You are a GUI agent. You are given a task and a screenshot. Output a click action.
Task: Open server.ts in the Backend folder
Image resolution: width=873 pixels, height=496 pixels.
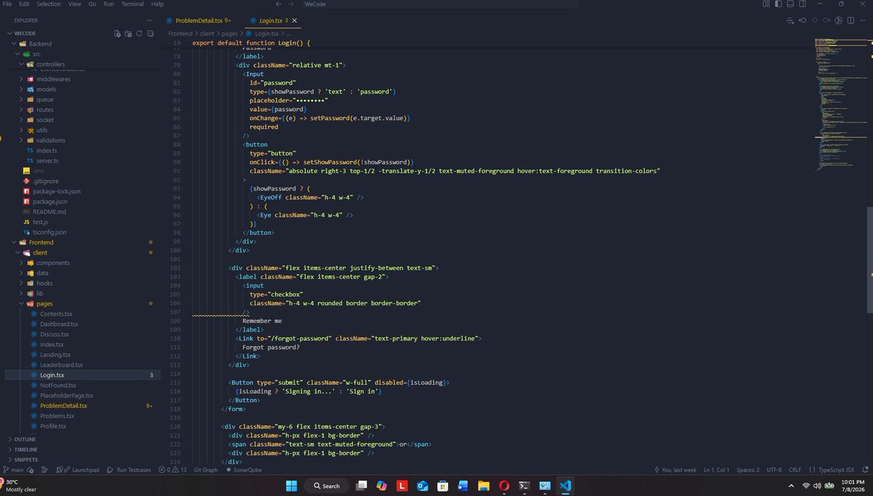(x=47, y=160)
